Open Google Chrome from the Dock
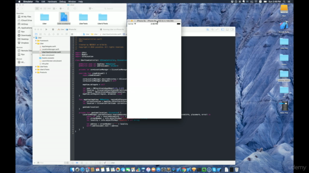This screenshot has height=173, width=309. (x=183, y=170)
